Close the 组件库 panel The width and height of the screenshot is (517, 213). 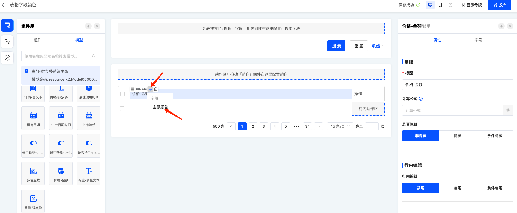tap(97, 26)
